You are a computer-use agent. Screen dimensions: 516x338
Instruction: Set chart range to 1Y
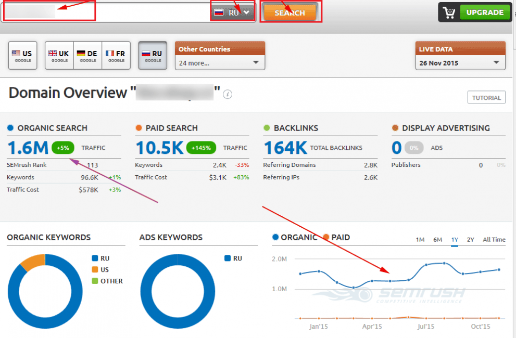(455, 240)
